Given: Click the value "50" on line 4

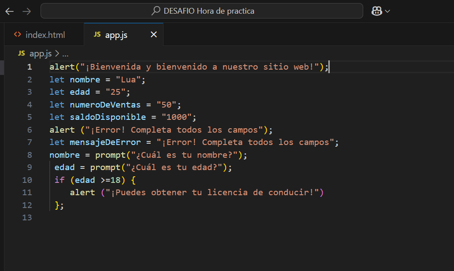Looking at the screenshot, I should pyautogui.click(x=167, y=105).
